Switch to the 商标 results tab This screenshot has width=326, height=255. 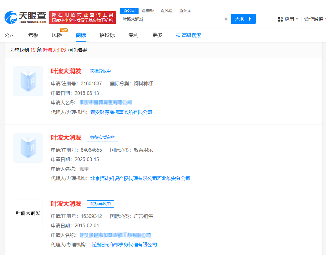coord(81,35)
